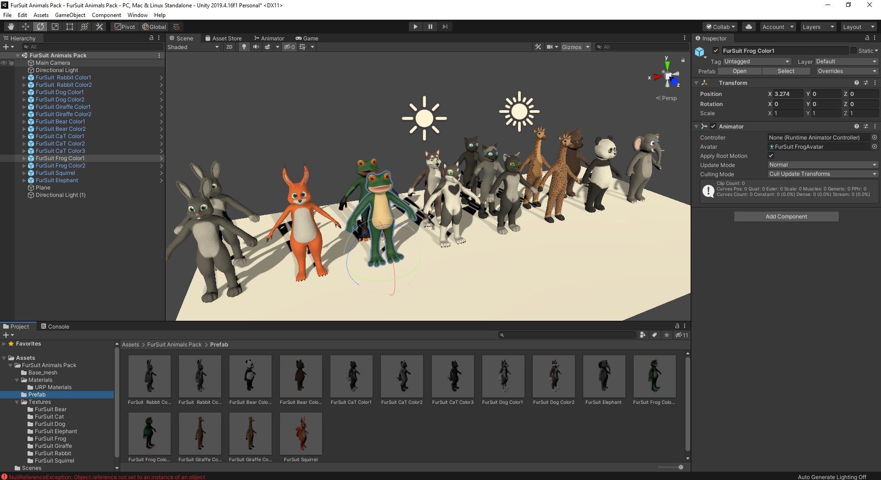This screenshot has width=881, height=480.
Task: Open the GameObject menu
Action: (x=70, y=15)
